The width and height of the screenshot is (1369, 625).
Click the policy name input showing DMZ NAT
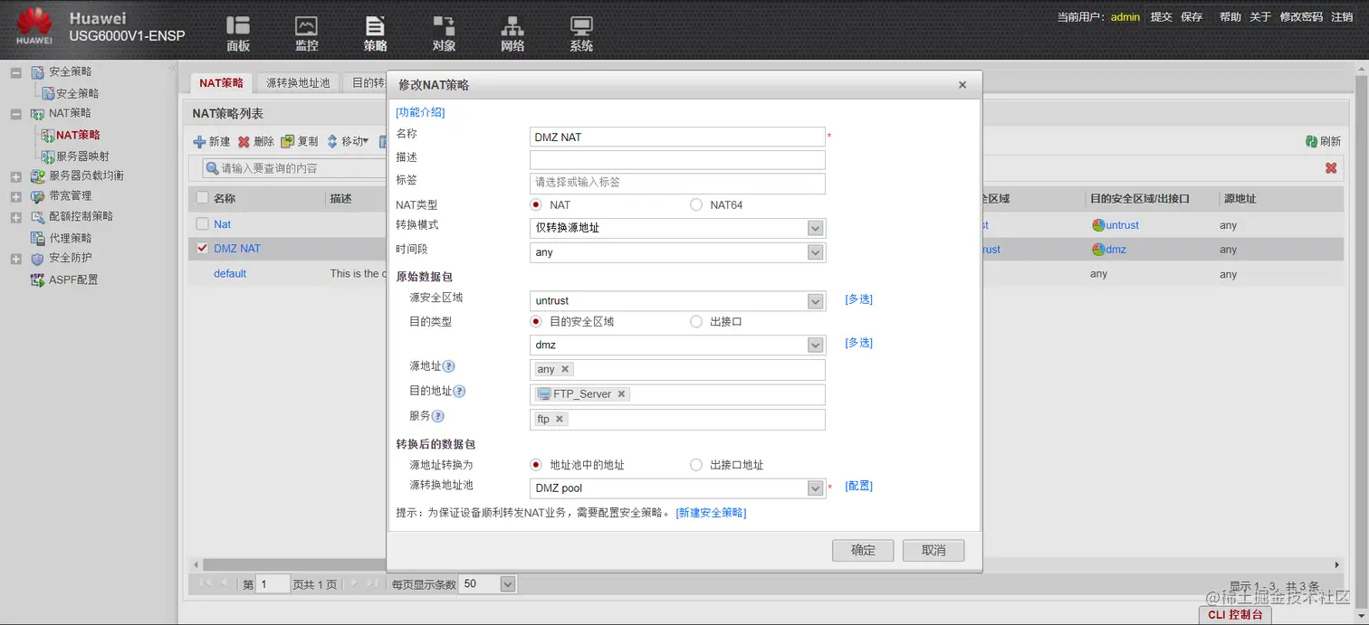click(x=677, y=137)
